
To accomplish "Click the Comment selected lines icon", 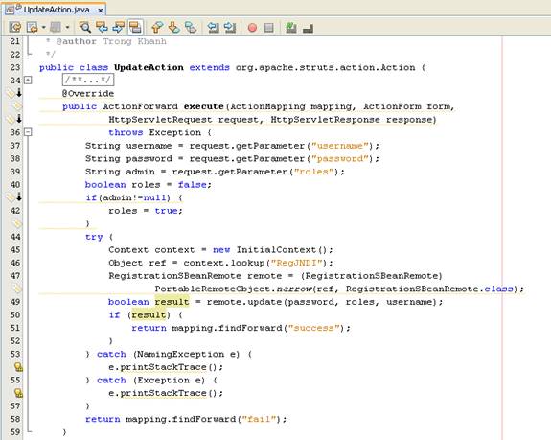I will pyautogui.click(x=291, y=27).
